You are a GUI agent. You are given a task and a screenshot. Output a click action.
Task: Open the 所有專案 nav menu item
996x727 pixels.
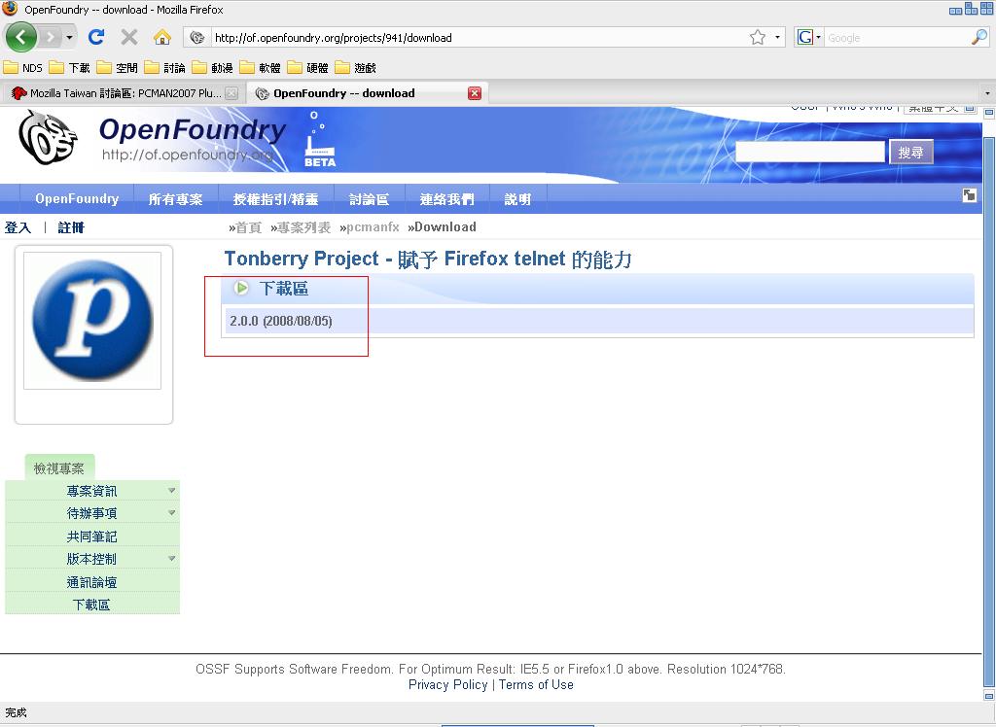[175, 198]
